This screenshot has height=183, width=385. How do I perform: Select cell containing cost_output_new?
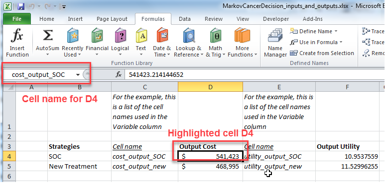[144, 166]
